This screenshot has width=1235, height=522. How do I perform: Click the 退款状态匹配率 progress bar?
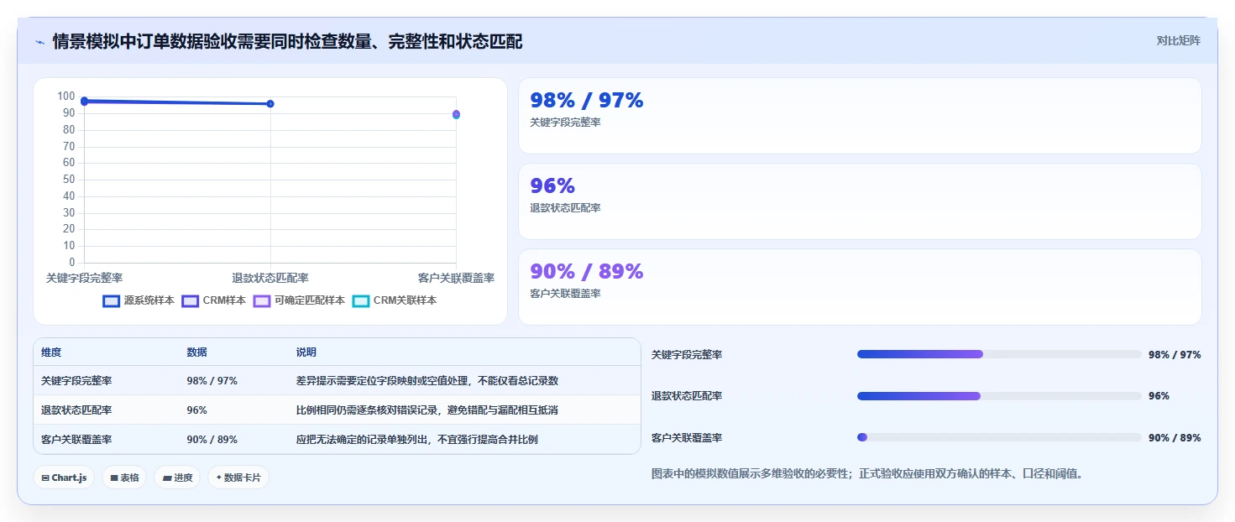[999, 396]
